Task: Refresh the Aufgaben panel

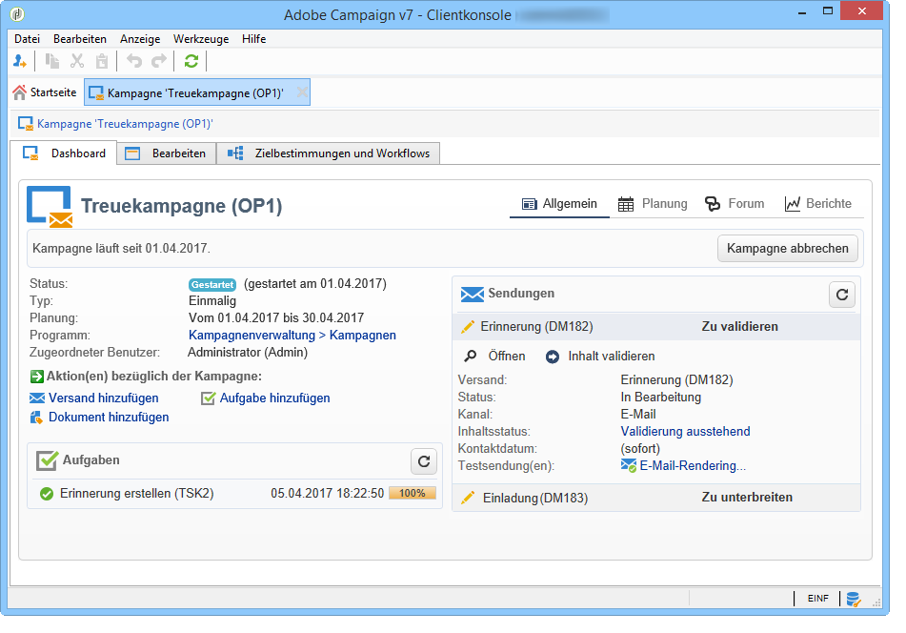Action: coord(424,461)
